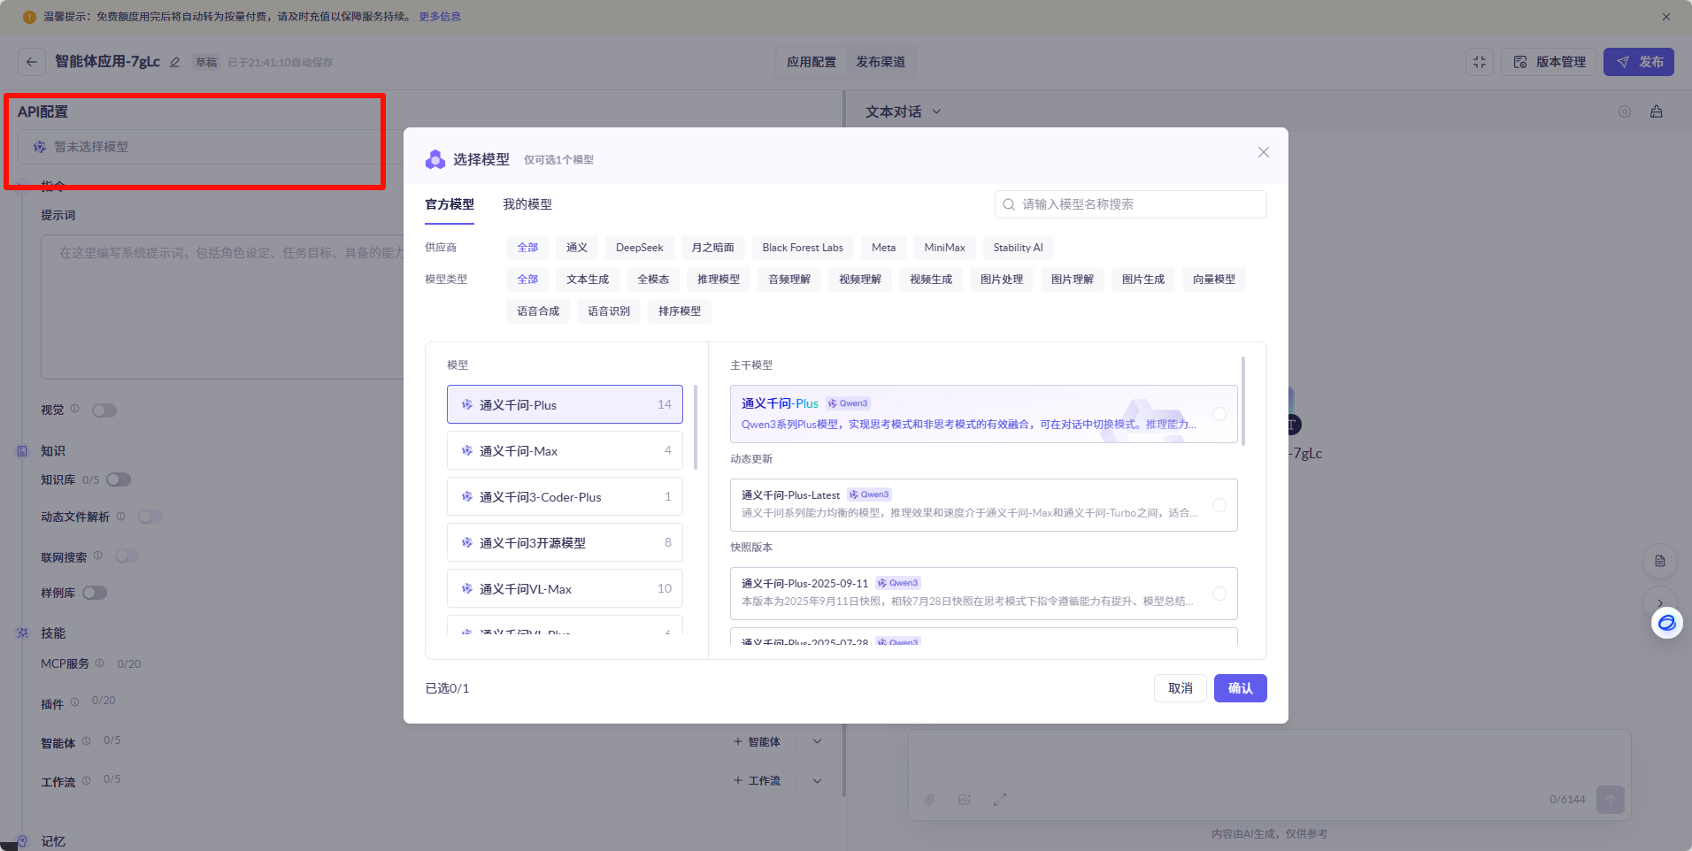
Task: Expand the chevron next to +工作流
Action: pos(818,780)
